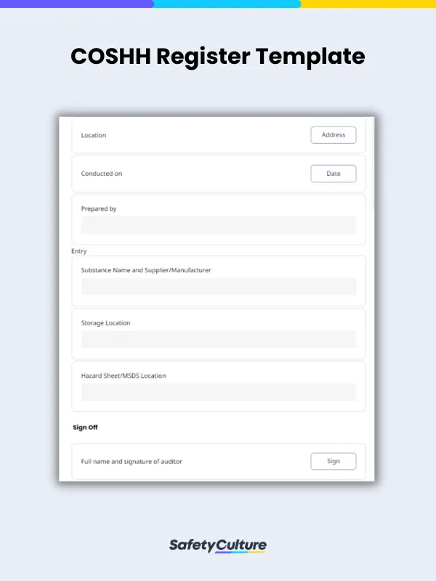
Task: Click the form's vertical scrollbar
Action: [x=374, y=167]
